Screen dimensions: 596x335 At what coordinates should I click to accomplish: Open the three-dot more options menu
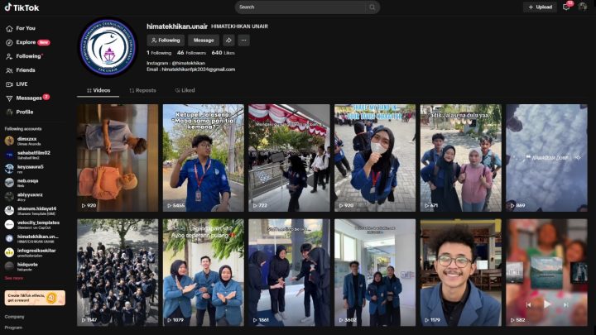pyautogui.click(x=243, y=40)
